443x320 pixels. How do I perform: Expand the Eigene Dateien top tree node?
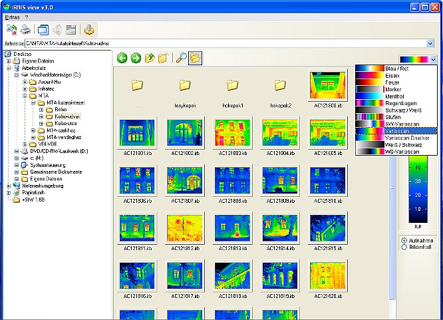point(9,61)
